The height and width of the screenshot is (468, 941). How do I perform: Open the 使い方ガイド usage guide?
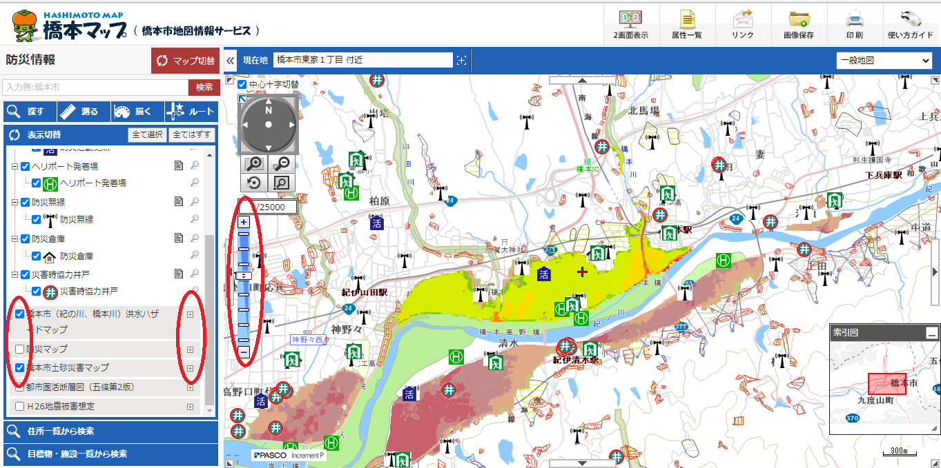tap(910, 24)
